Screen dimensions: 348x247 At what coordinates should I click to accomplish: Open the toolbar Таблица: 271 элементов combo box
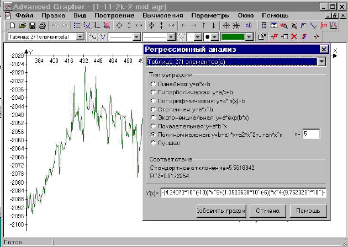pos(46,37)
